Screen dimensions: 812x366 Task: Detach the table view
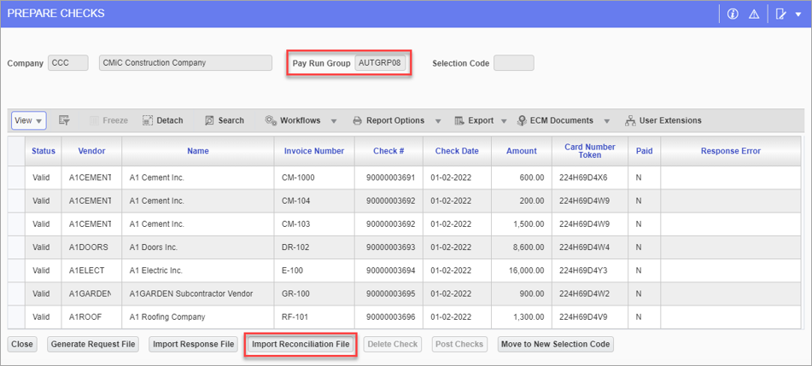(162, 120)
